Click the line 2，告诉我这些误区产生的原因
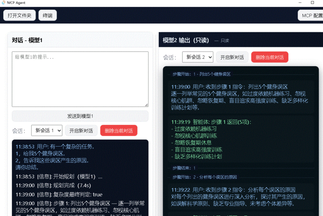 [52, 160]
